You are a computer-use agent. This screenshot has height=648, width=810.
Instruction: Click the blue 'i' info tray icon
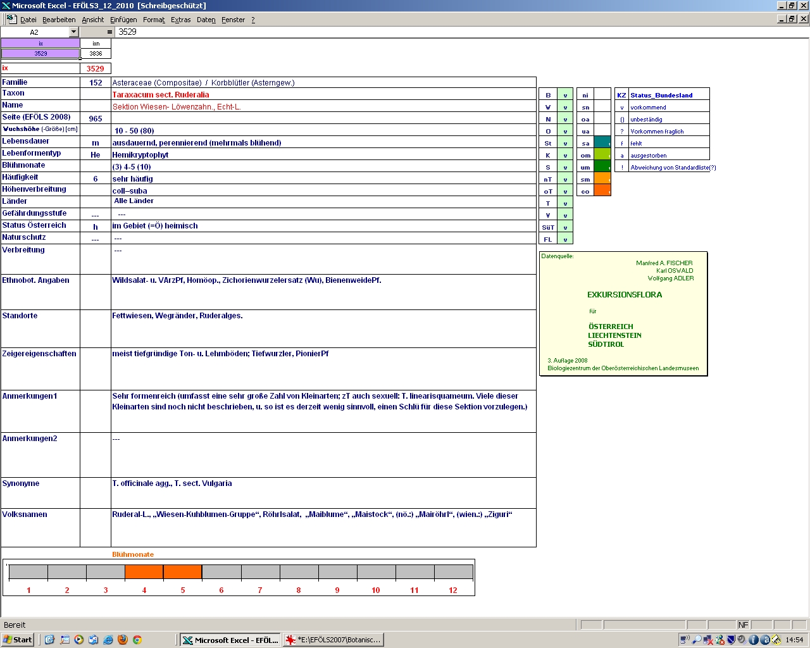[754, 640]
